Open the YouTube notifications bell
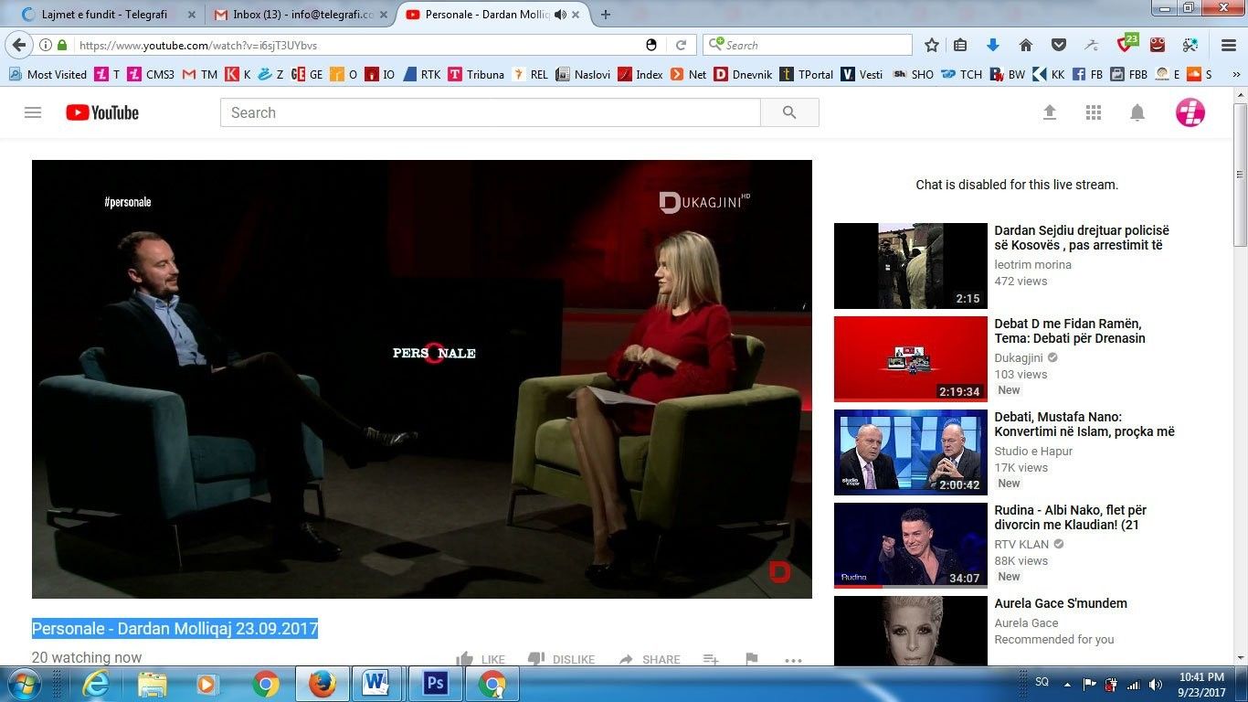Screen dimensions: 1248x702 1137,112
